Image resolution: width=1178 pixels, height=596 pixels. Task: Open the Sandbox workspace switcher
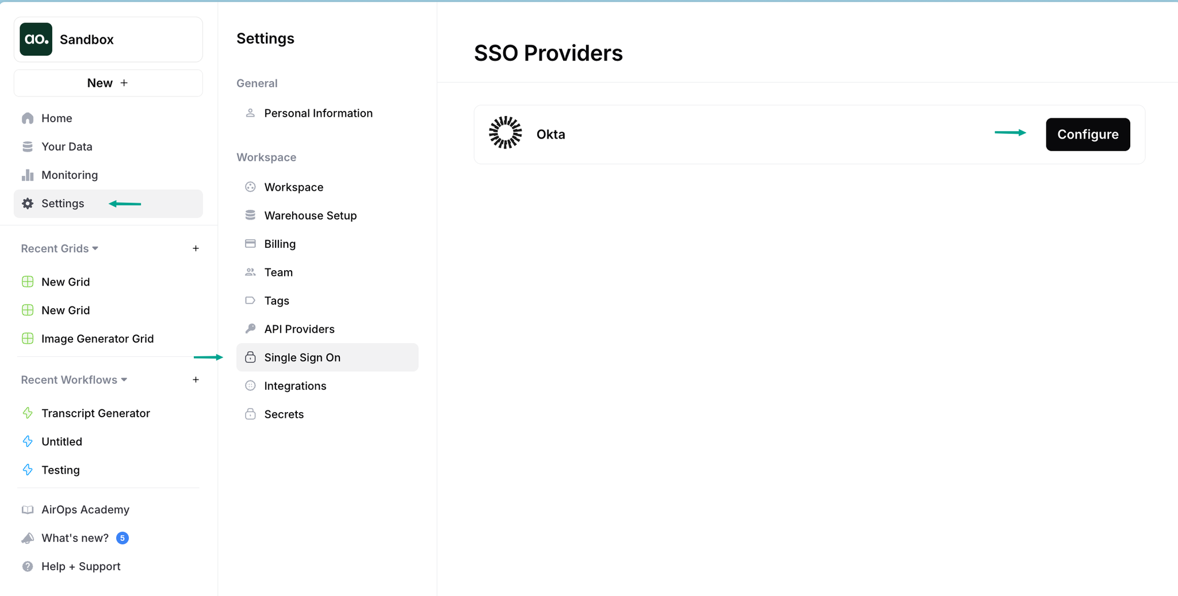(108, 39)
